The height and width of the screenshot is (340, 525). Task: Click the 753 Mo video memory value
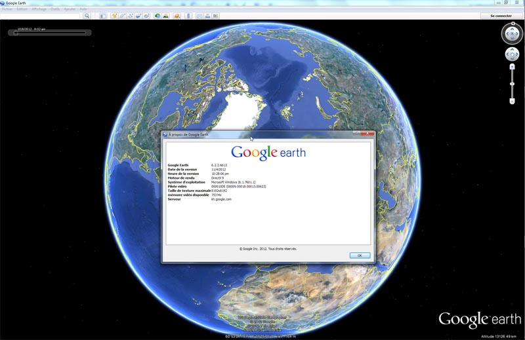(217, 195)
